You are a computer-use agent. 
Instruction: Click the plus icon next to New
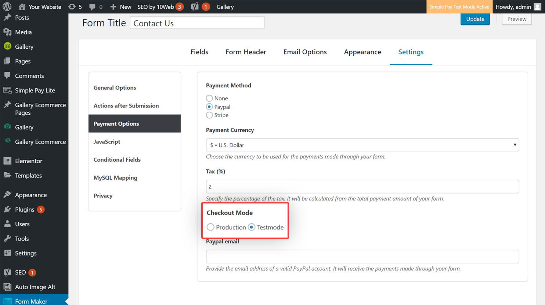click(113, 7)
